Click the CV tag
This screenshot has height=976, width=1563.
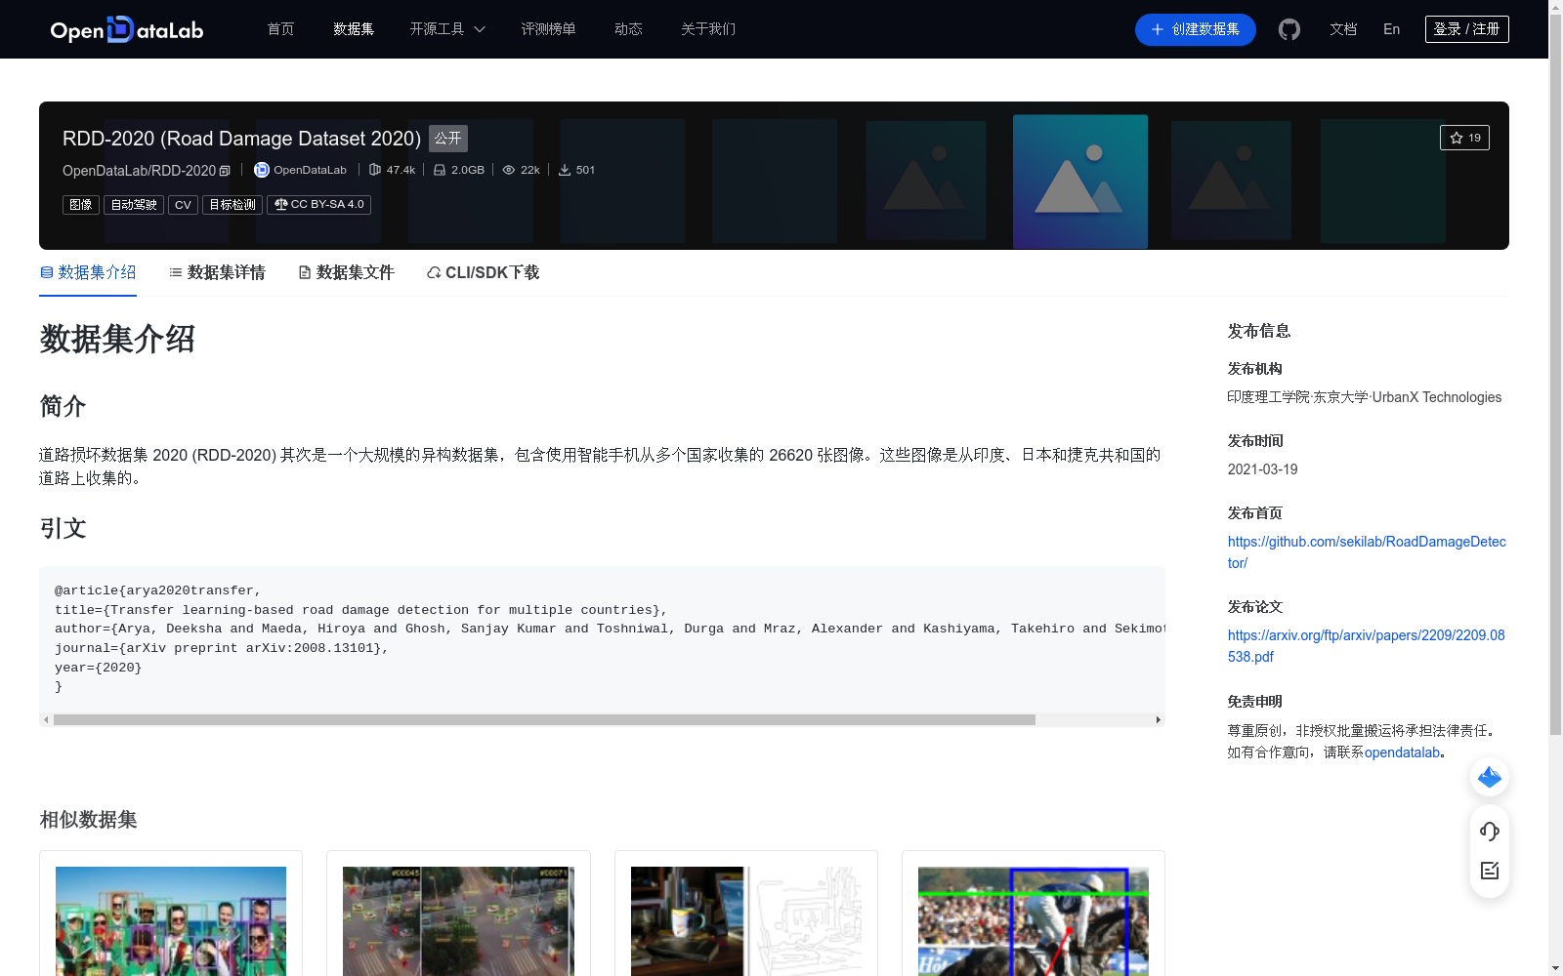pos(183,205)
